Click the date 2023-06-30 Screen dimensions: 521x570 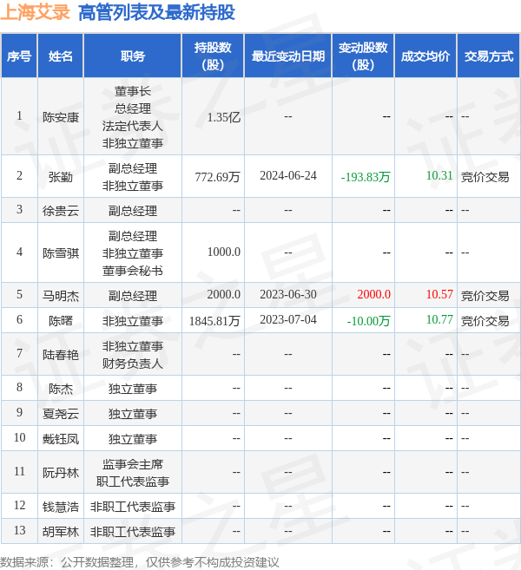pos(288,294)
